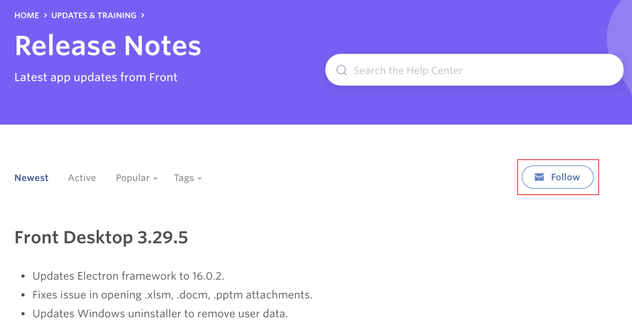Expand the Tags filter label
Screen dimensions: 632x327
pos(184,178)
